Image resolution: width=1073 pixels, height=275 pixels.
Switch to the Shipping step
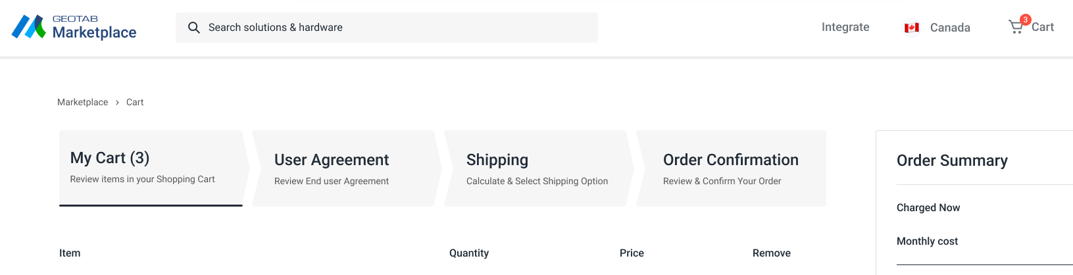(536, 168)
